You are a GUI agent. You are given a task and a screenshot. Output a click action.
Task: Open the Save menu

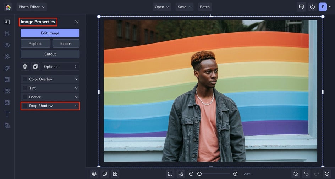click(x=184, y=7)
